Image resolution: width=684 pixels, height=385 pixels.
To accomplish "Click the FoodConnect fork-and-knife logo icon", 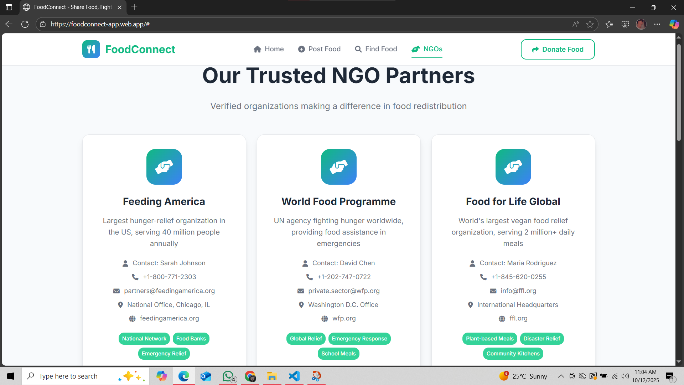I will tap(91, 49).
